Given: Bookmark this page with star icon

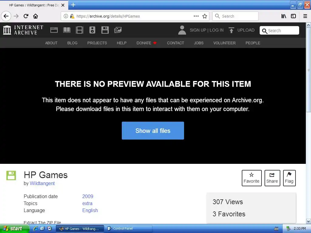Looking at the screenshot, I should click(205, 16).
